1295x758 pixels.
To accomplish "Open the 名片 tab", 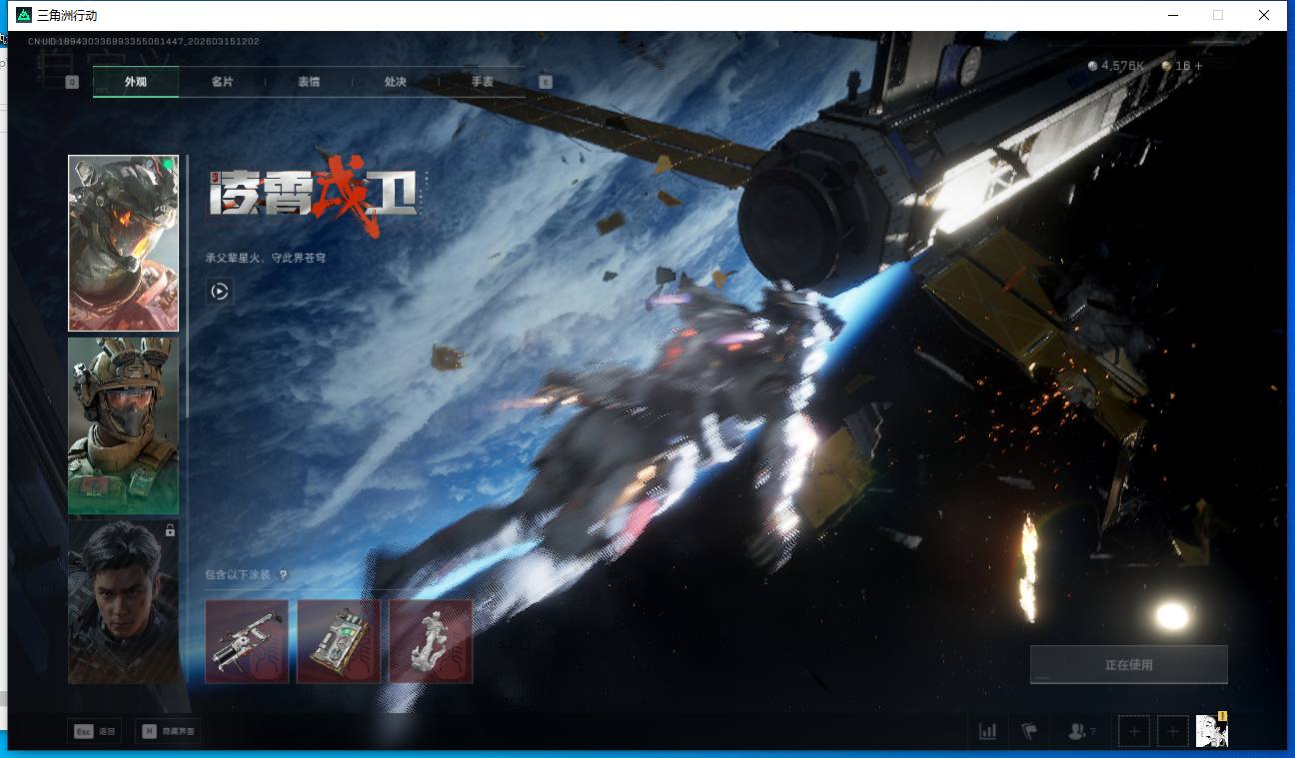I will pyautogui.click(x=222, y=82).
